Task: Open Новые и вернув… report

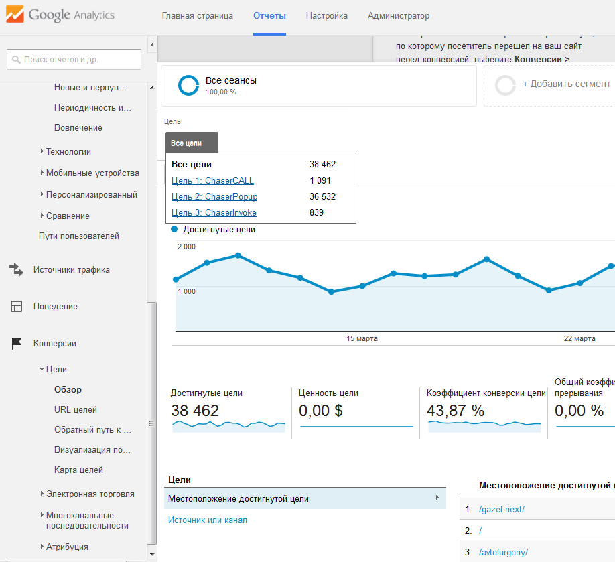Action: click(x=90, y=88)
